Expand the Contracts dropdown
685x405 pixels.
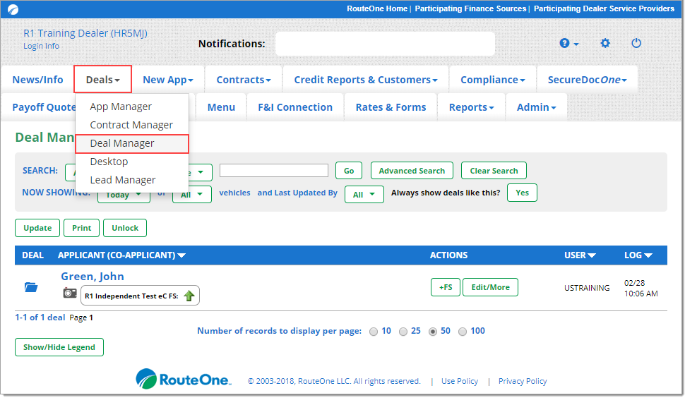(x=244, y=80)
